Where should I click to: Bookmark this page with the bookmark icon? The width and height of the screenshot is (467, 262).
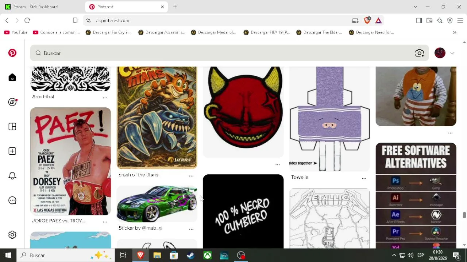(x=75, y=21)
